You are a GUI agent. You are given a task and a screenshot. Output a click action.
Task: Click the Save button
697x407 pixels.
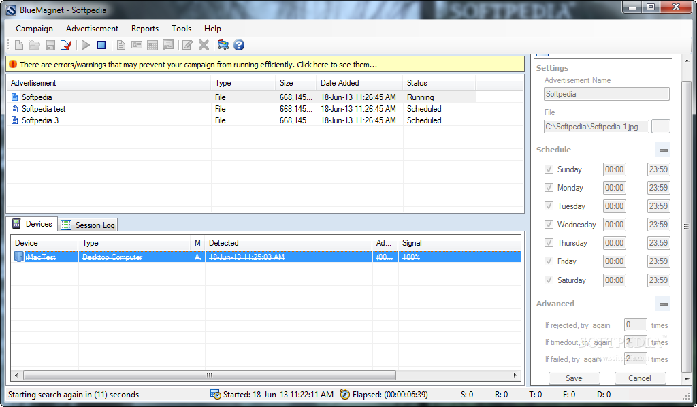coord(574,378)
